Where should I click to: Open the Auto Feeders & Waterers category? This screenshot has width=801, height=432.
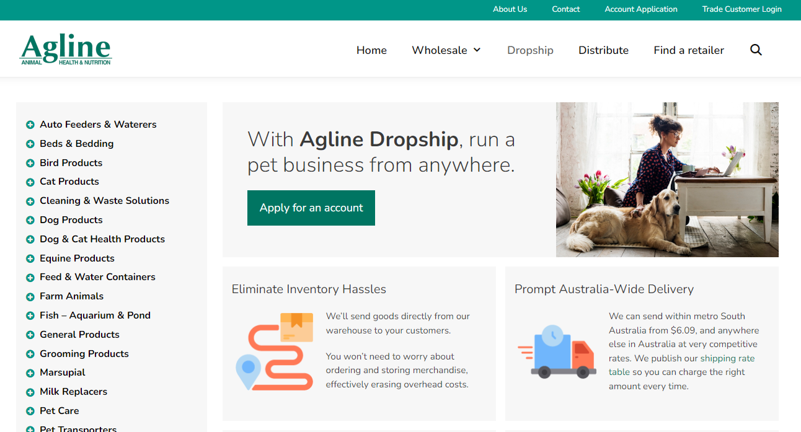tap(98, 125)
